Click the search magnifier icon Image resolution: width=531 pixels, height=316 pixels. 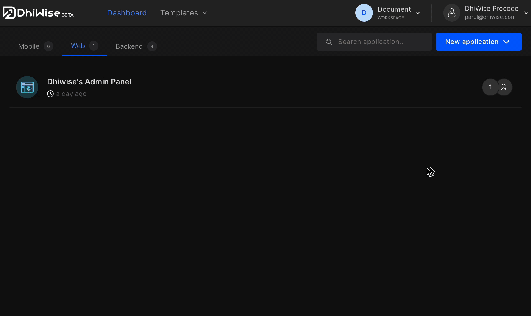point(329,42)
